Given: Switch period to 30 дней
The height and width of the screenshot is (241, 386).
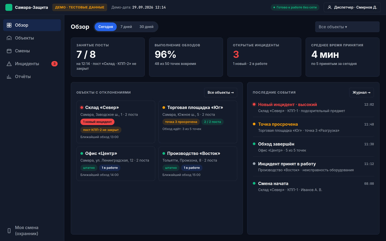Looking at the screenshot, I should pos(146,27).
